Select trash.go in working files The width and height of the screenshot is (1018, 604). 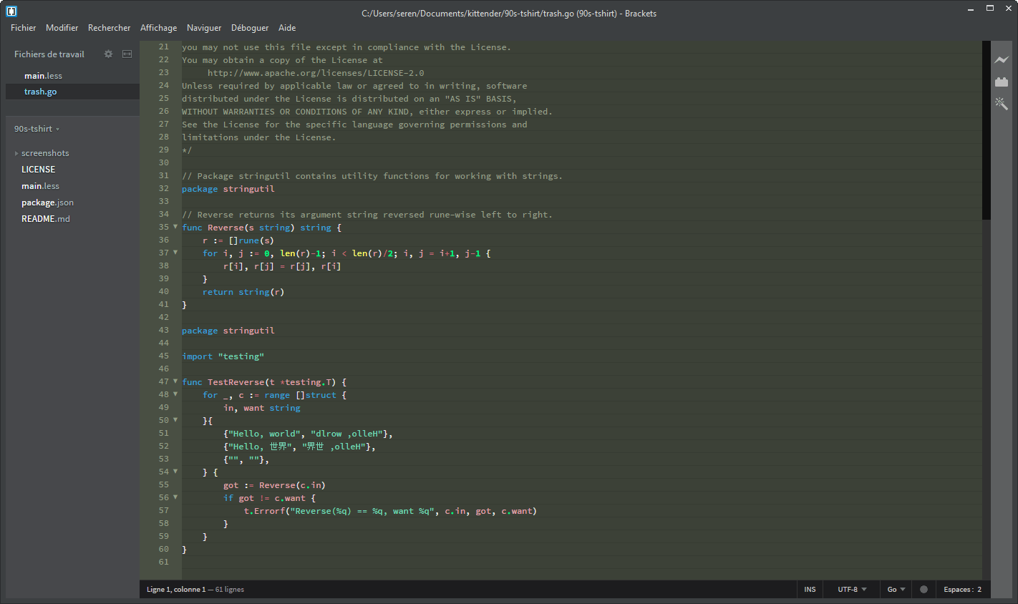72,92
